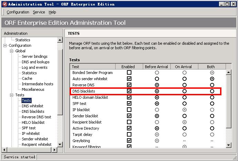Enable the IP blacklist test checkbox
Screen dimensions: 238x161
point(129,110)
